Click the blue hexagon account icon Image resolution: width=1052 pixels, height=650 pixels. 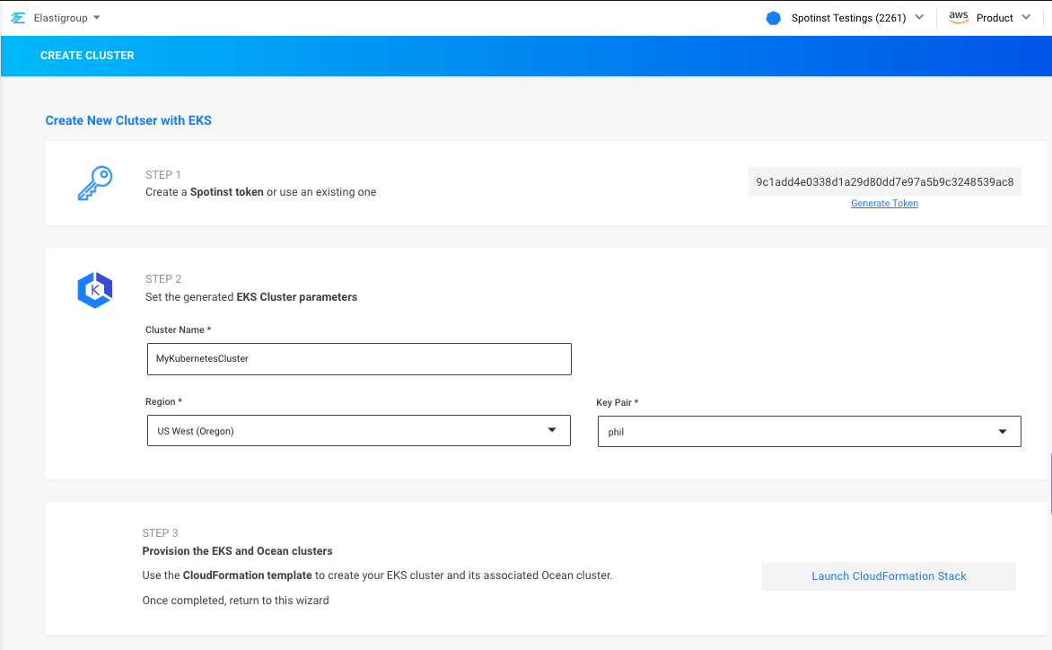tap(774, 18)
